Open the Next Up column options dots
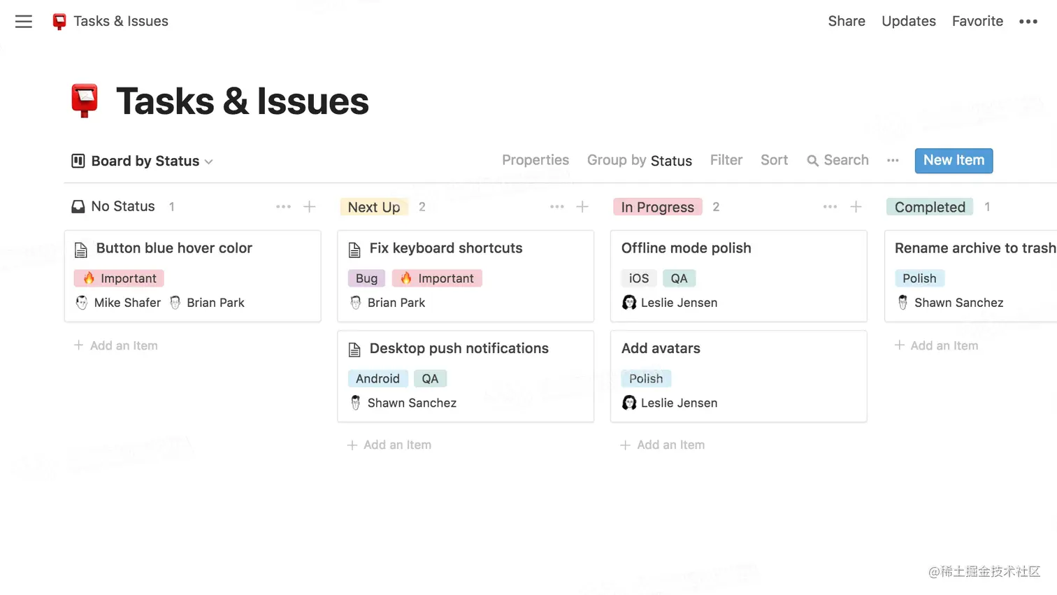Screen dimensions: 1057x595 tap(556, 207)
